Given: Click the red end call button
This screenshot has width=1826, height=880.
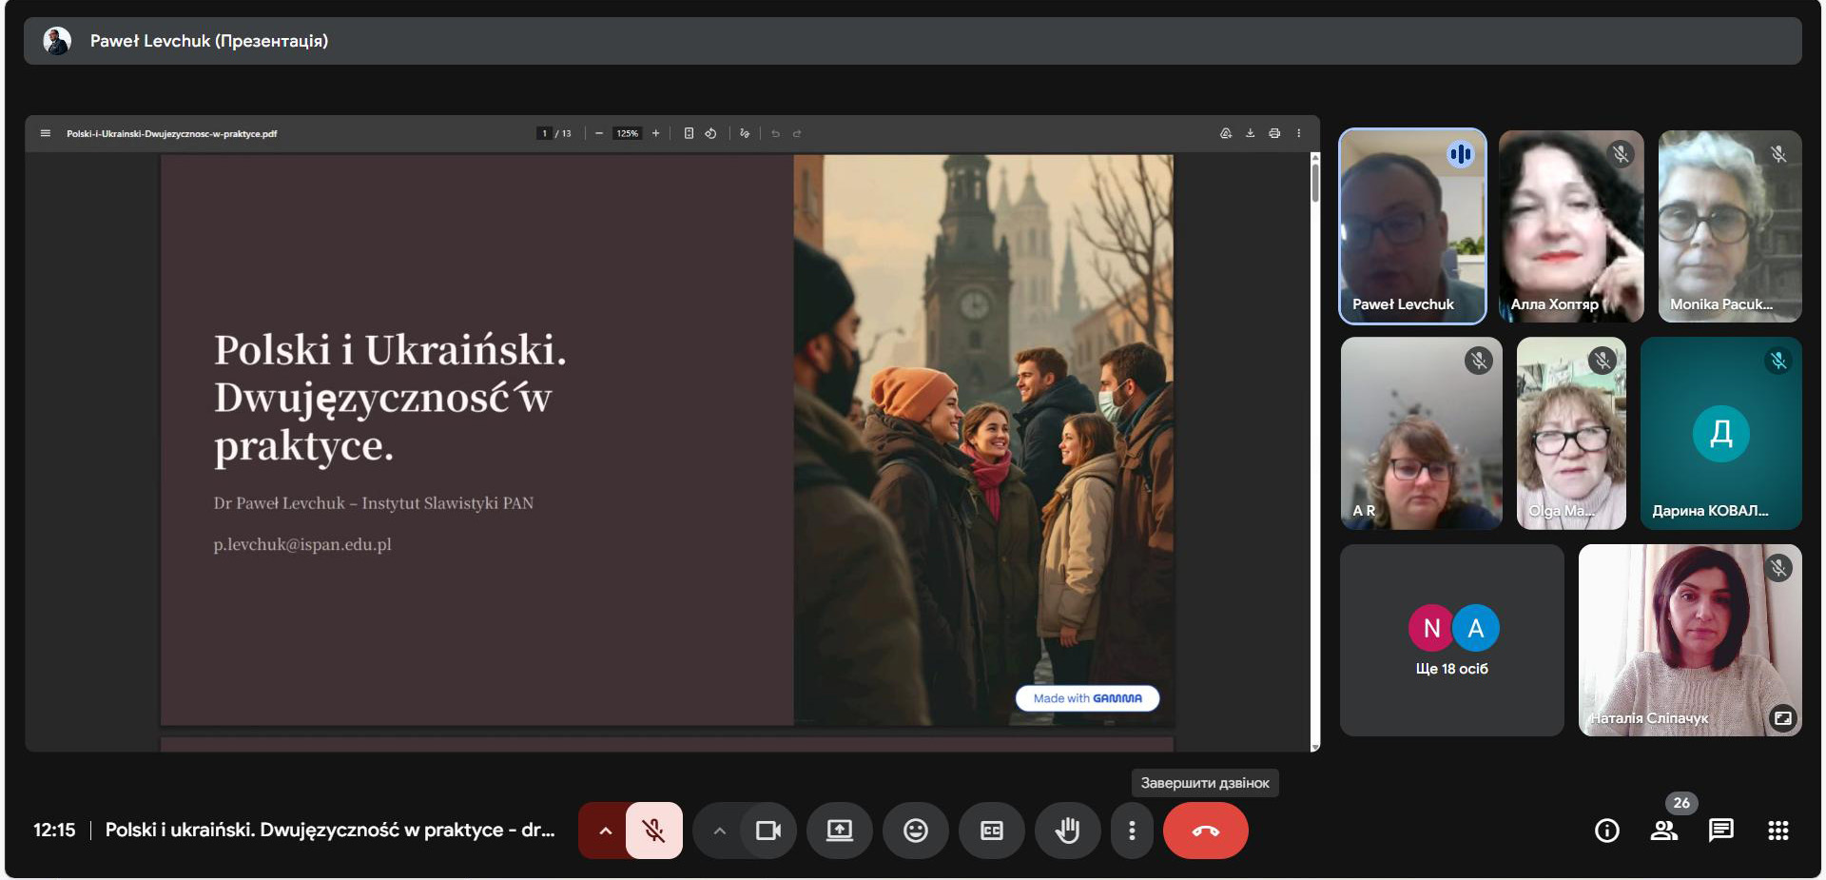Looking at the screenshot, I should (1205, 831).
